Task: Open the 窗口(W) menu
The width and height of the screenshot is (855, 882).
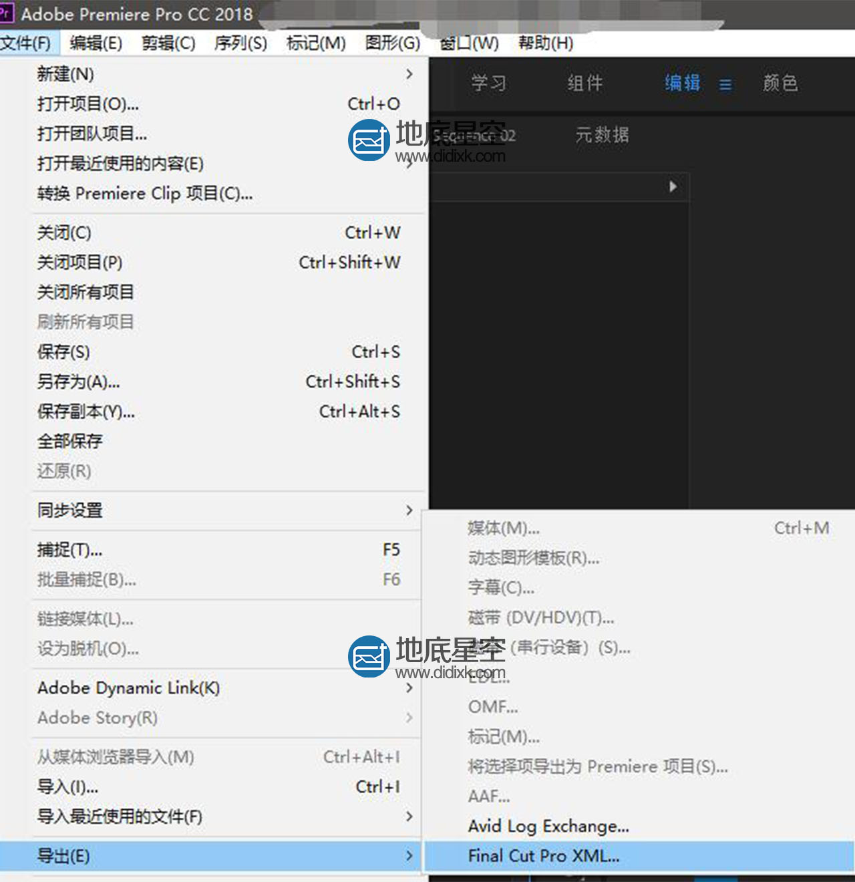Action: pyautogui.click(x=469, y=43)
